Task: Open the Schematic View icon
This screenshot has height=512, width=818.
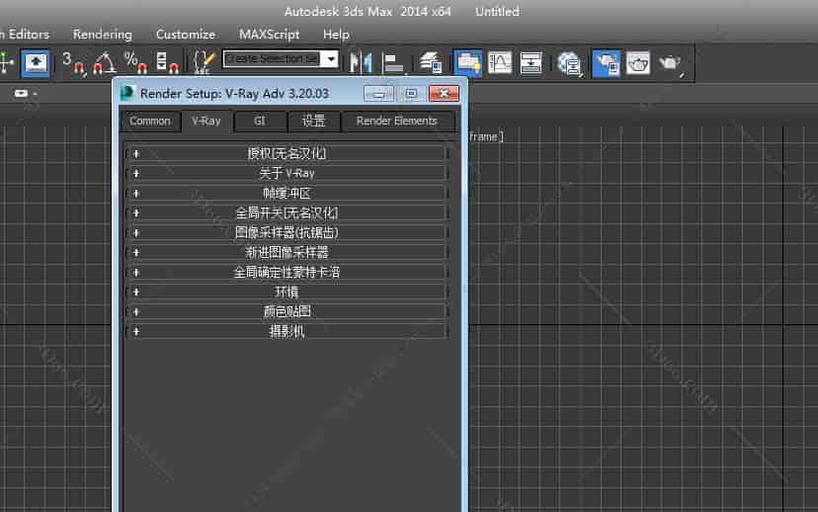Action: pos(531,62)
